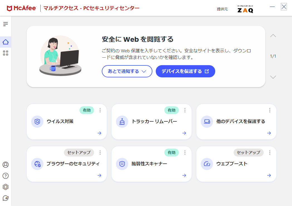Open the 脆弱性スキャナー card title
292x206 pixels.
[149, 164]
